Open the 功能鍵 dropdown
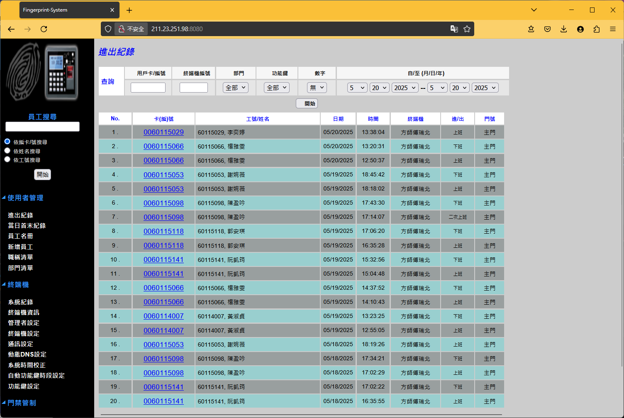The image size is (624, 418). (x=277, y=88)
